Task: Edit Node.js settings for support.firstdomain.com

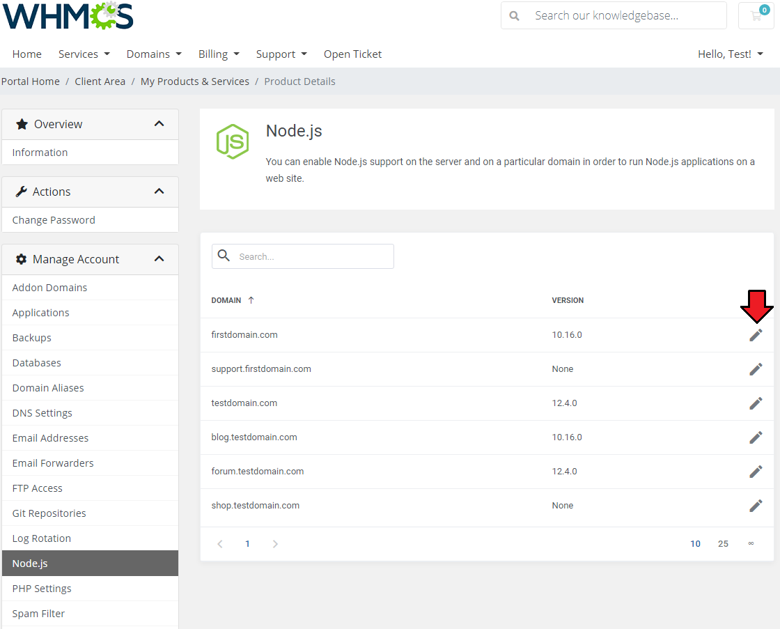Action: point(756,369)
